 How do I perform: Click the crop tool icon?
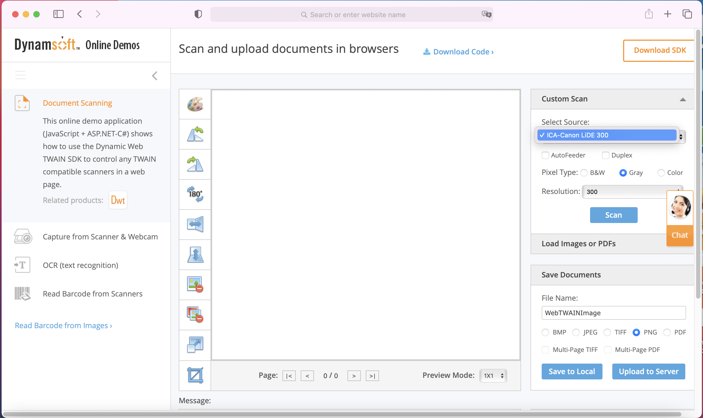pyautogui.click(x=195, y=375)
